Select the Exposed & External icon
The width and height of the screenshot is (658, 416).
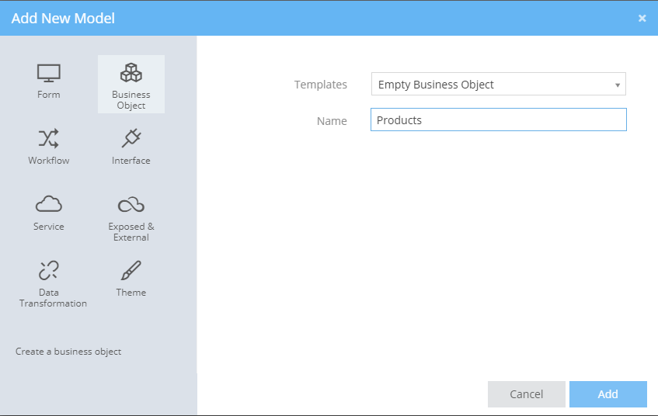131,205
